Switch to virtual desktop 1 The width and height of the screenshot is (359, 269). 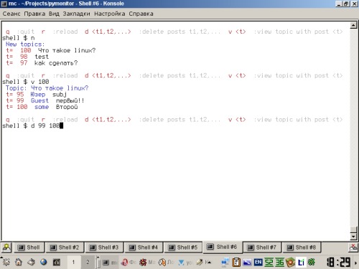point(73,262)
